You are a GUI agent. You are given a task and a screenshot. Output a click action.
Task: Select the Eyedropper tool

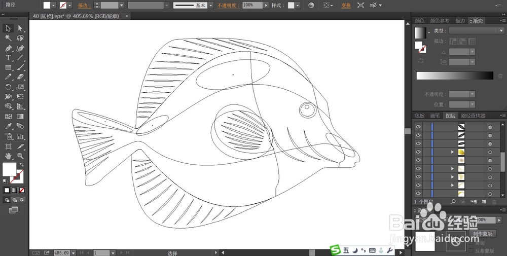(x=8, y=126)
